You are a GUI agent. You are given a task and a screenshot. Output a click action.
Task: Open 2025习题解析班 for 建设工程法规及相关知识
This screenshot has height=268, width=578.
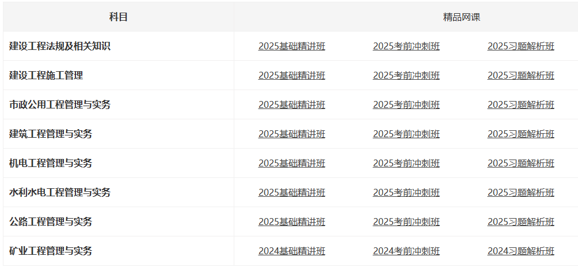[x=521, y=46]
